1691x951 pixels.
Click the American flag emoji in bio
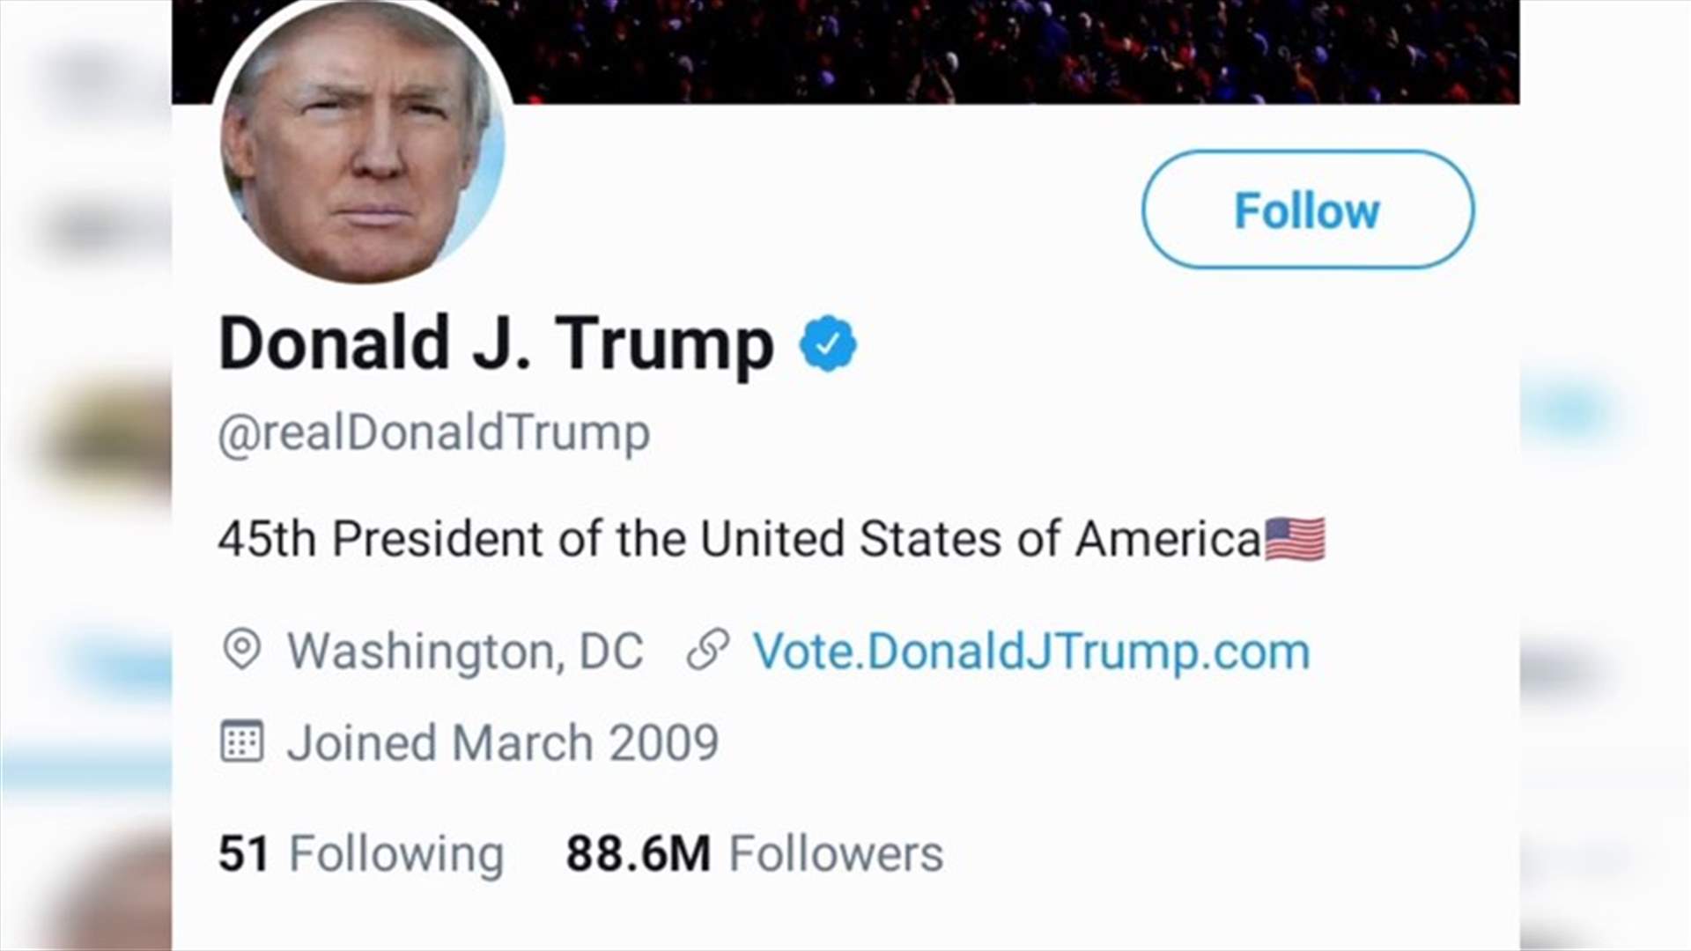(x=1294, y=539)
